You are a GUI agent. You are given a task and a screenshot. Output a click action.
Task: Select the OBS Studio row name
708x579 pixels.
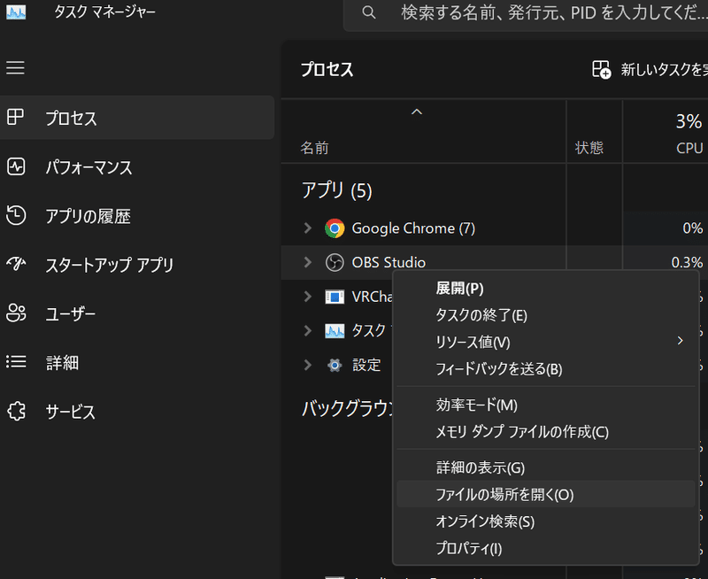pyautogui.click(x=389, y=262)
